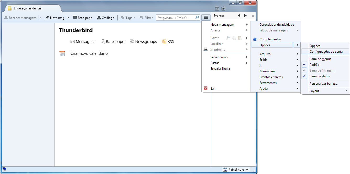Go to previous day in Eventos

tap(239, 15)
